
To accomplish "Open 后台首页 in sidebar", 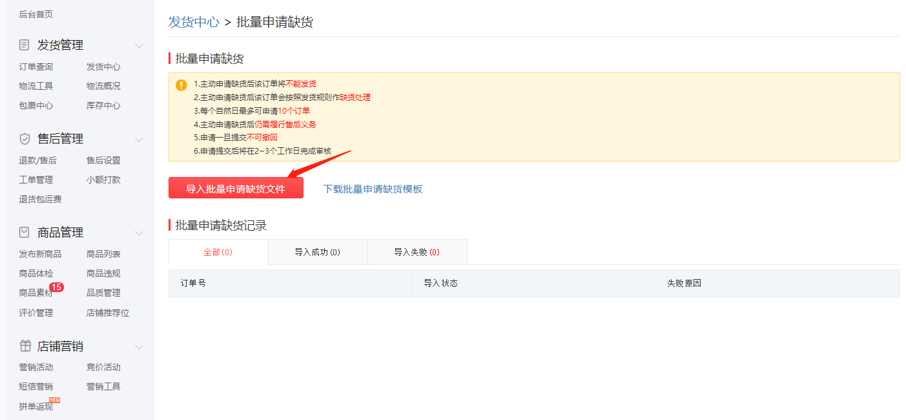I will 36,14.
